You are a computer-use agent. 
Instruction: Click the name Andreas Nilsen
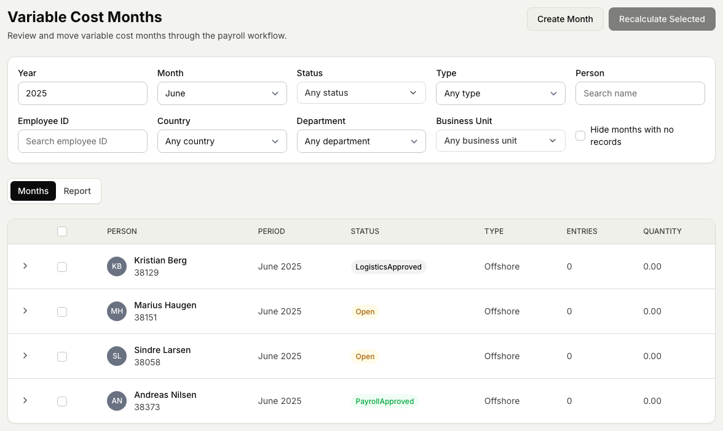pyautogui.click(x=165, y=395)
